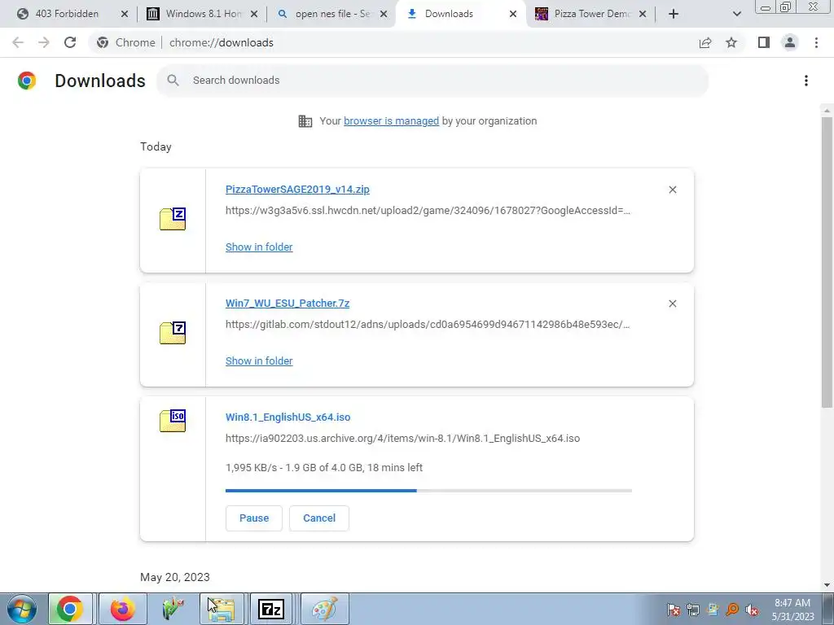Open the Downloads page more actions menu

pyautogui.click(x=806, y=81)
